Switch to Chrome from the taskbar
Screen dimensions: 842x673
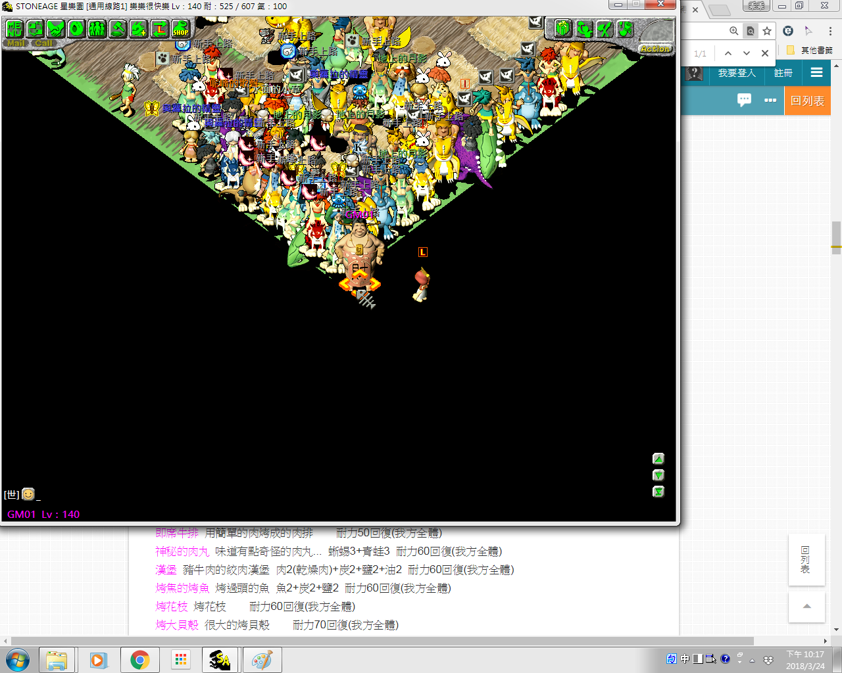tap(139, 660)
